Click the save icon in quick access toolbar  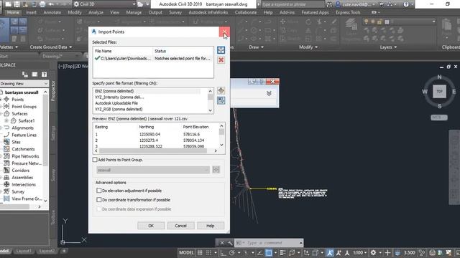[x=17, y=4]
